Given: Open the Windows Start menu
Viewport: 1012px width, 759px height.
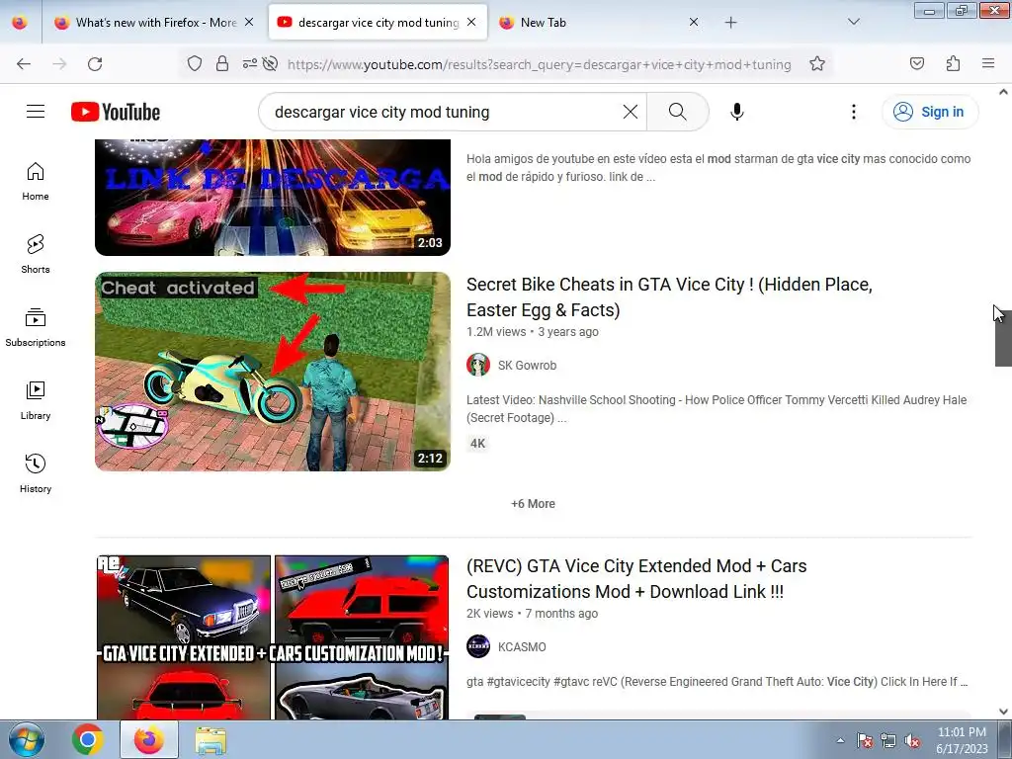Looking at the screenshot, I should [x=27, y=739].
